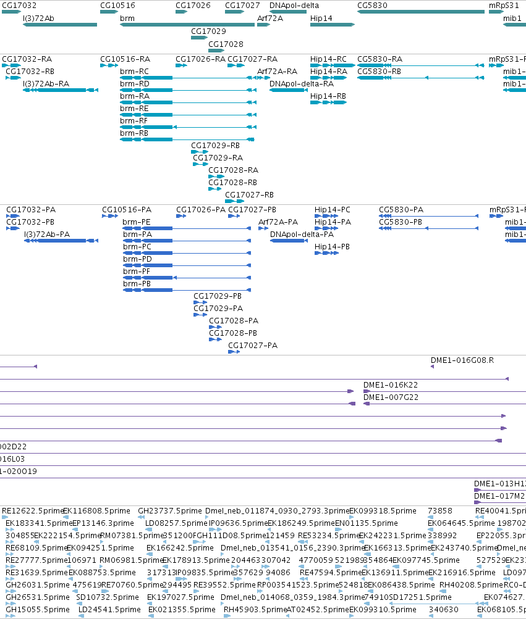The height and width of the screenshot is (619, 526).
Task: Click the GH23737.5prime EST label
Action: coord(169,511)
